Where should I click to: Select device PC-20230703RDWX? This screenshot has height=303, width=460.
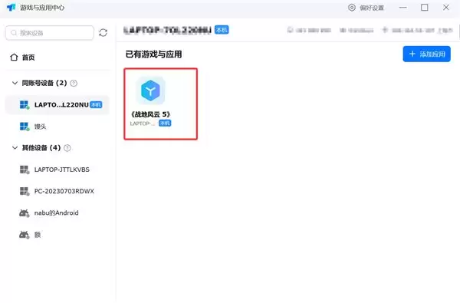[58, 191]
